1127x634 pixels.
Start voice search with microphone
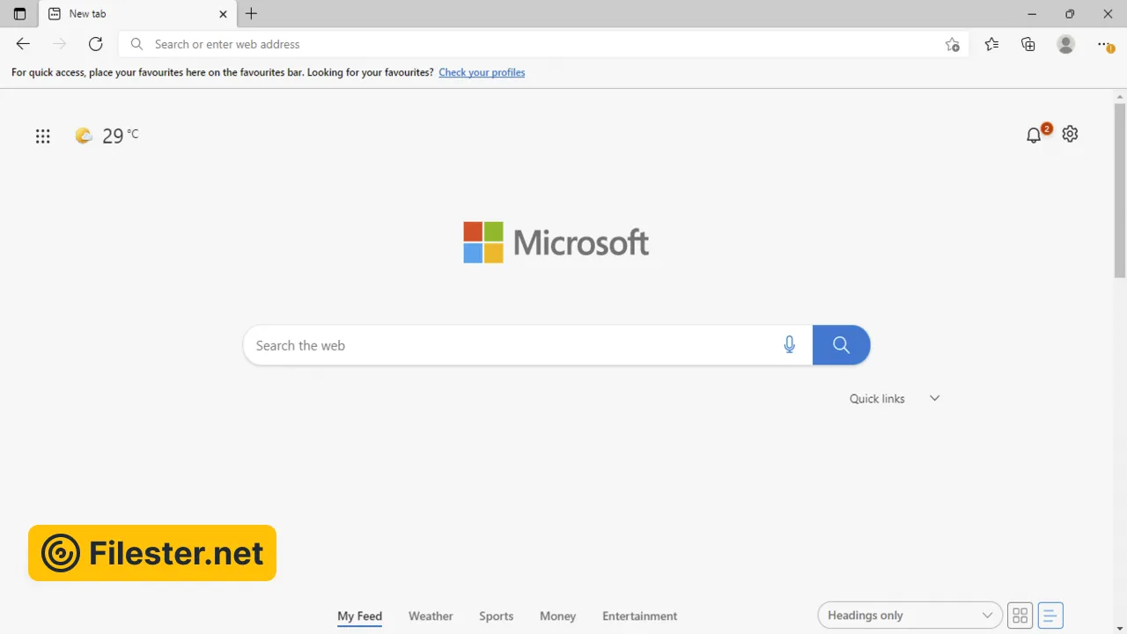point(789,345)
